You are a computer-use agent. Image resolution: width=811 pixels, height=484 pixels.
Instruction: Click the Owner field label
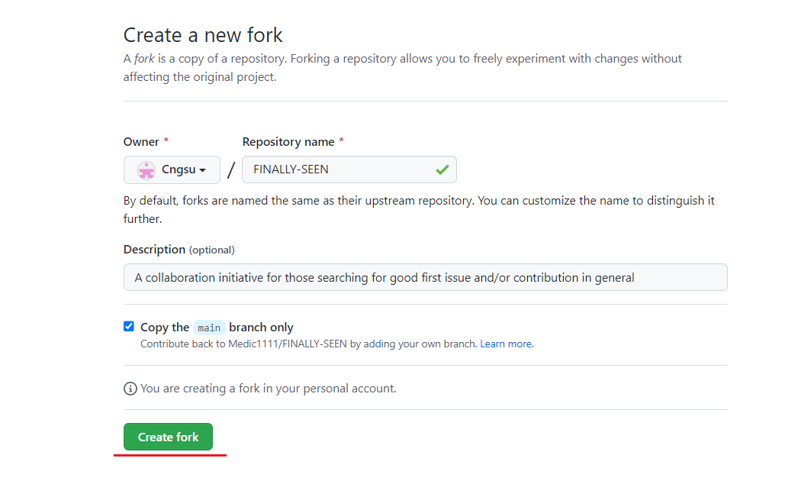point(141,142)
